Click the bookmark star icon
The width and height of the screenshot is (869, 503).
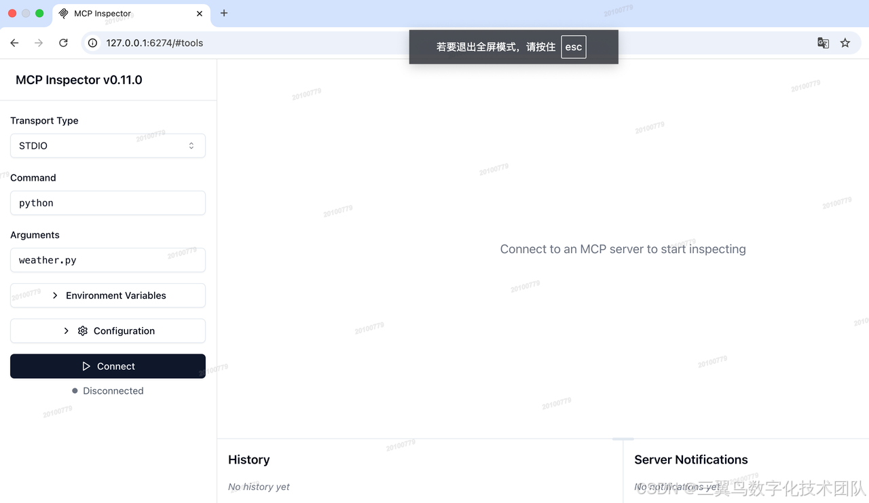[845, 42]
